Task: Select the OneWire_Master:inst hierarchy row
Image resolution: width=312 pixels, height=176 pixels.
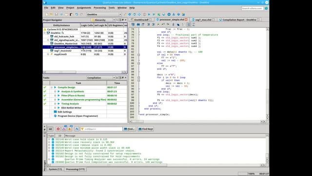Action: pos(85,44)
